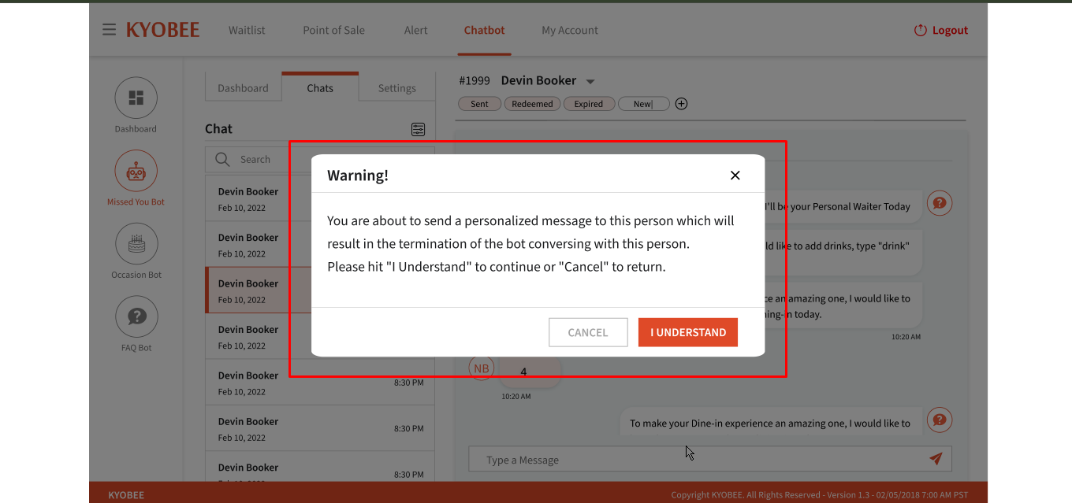Click the NB avatar in the chat
This screenshot has height=503, width=1072.
482,368
